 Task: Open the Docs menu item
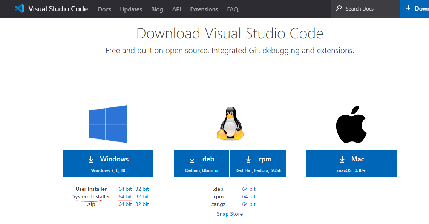(104, 9)
